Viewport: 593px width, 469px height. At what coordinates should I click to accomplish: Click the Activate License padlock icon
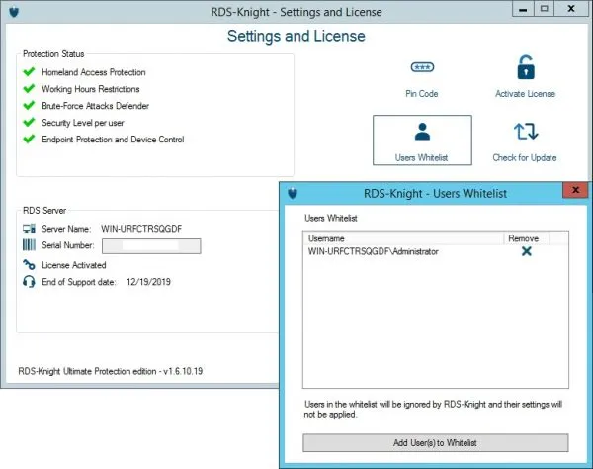coord(526,67)
